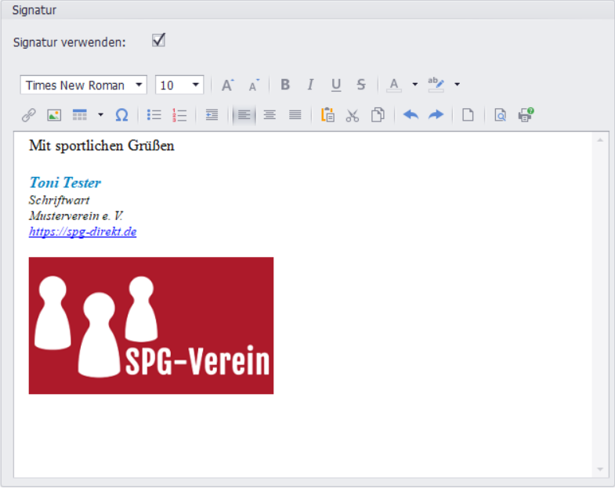Center align the text

pos(270,115)
